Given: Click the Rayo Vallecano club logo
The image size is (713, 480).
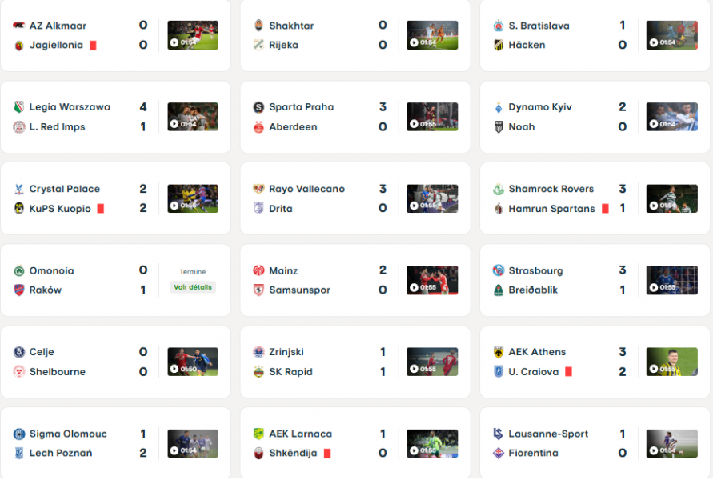Looking at the screenshot, I should pos(259,189).
